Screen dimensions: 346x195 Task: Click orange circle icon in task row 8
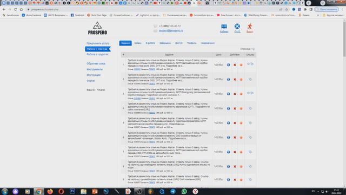pos(241,166)
